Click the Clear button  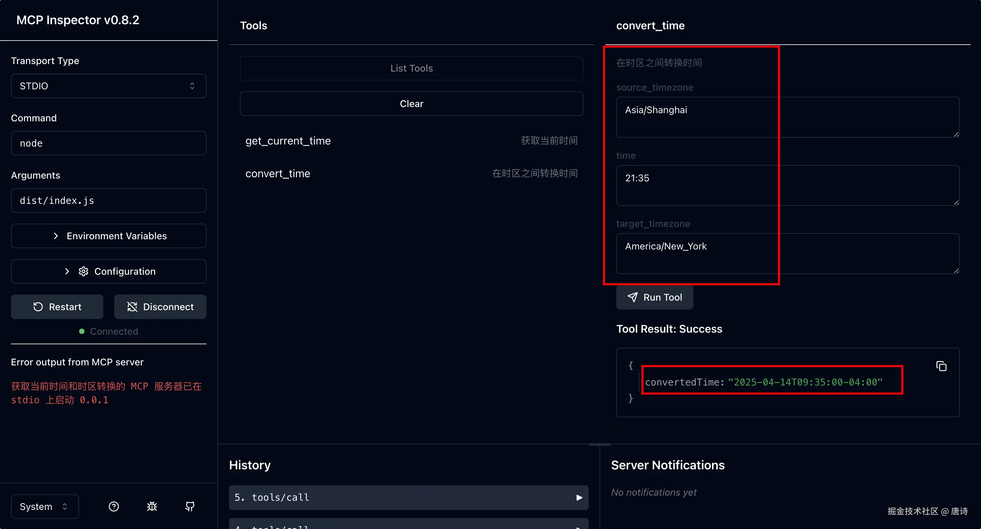(x=411, y=104)
